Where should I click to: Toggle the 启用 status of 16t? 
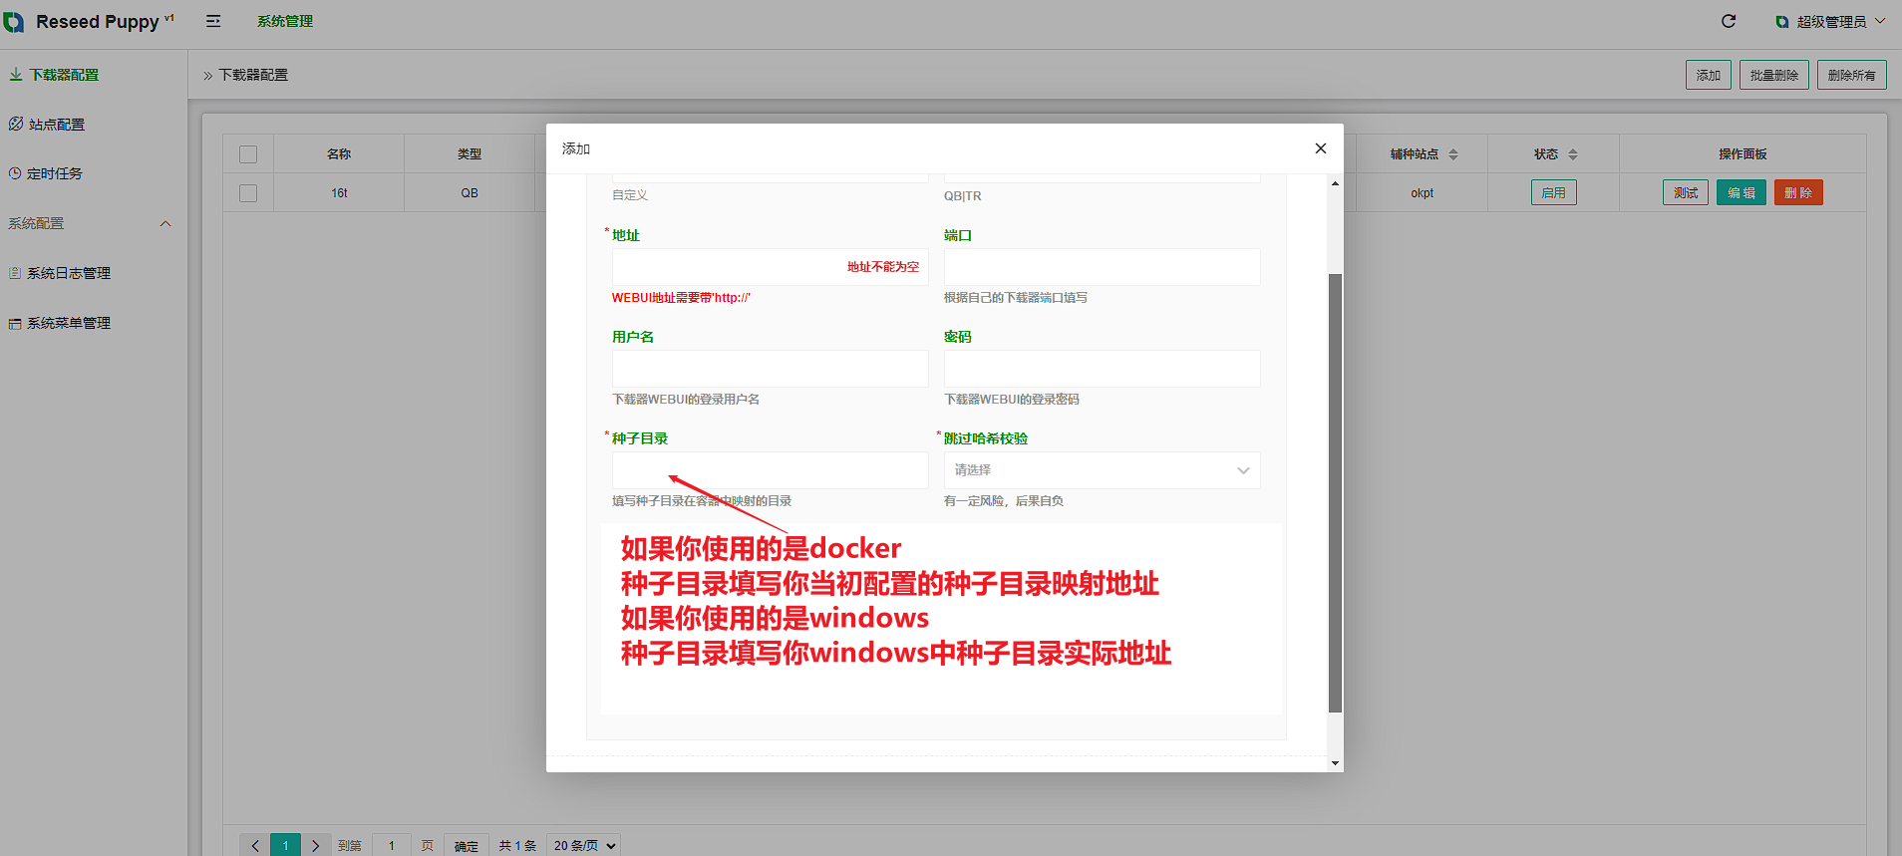click(x=1553, y=192)
